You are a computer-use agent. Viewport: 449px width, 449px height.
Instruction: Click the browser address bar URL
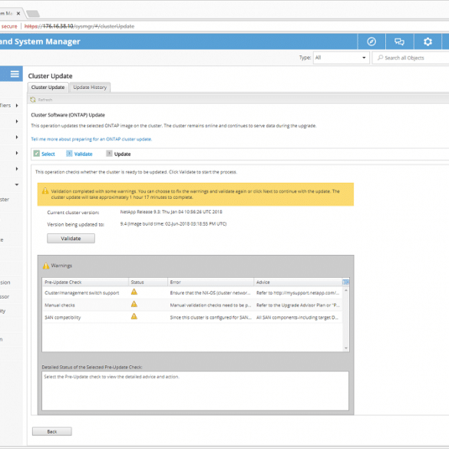point(79,26)
